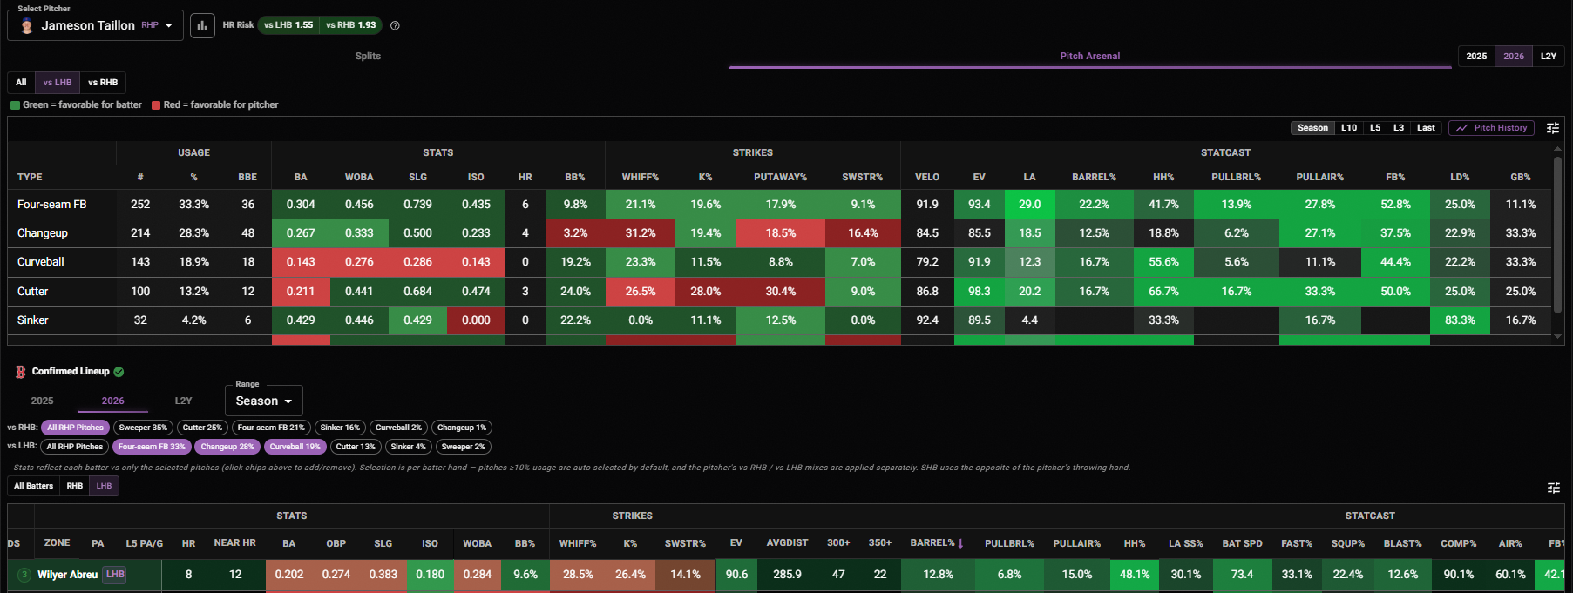1573x593 pixels.
Task: Select the lineup 2026 tab
Action: pos(112,401)
